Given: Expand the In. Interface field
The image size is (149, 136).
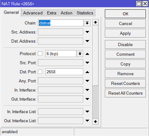Looking at the screenshot, I should [x=87, y=90].
